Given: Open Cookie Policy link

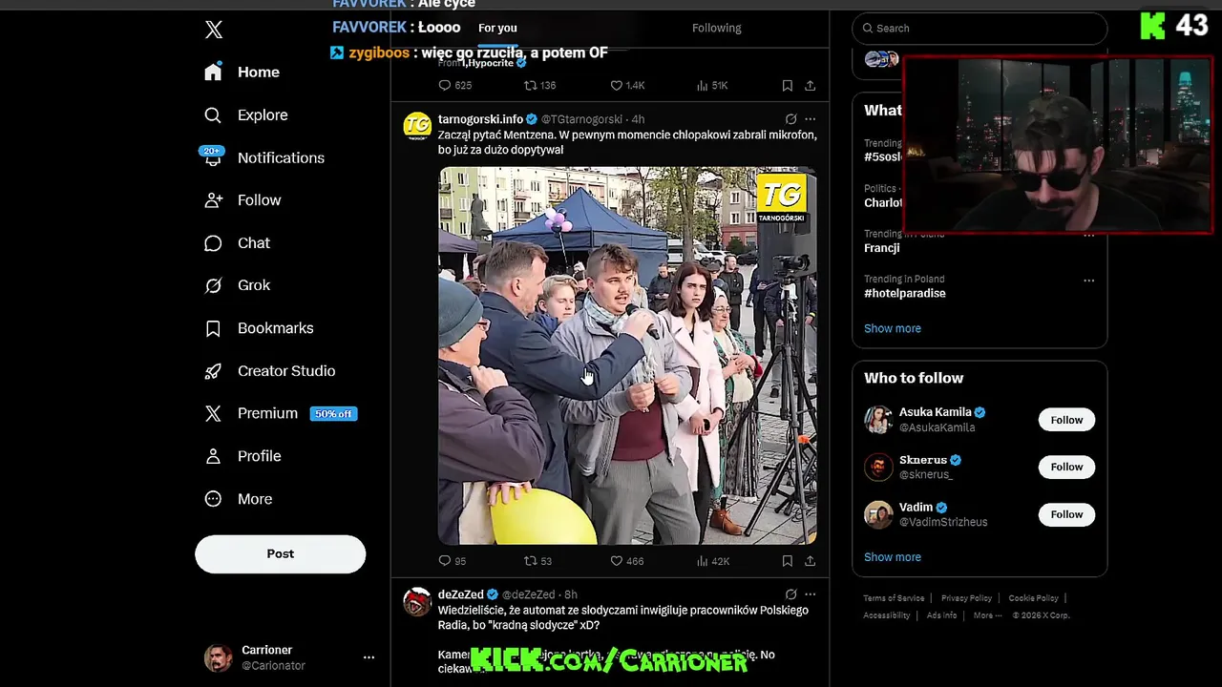Looking at the screenshot, I should [1033, 598].
